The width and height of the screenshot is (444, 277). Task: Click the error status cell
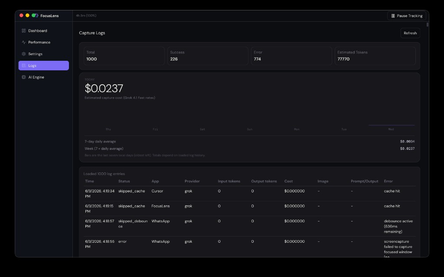coord(122,241)
